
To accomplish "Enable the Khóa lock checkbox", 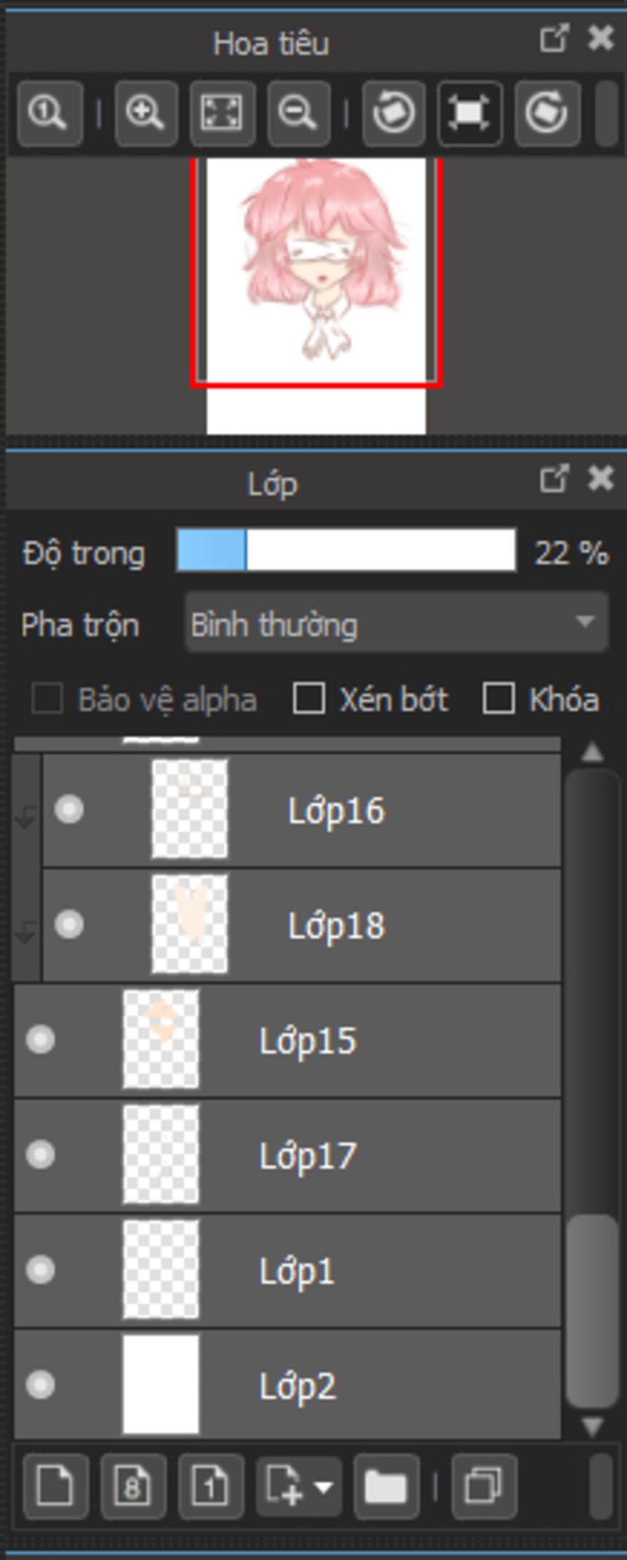I will (498, 699).
